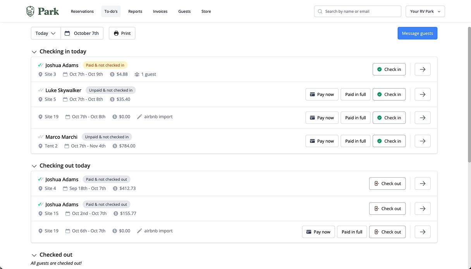Image resolution: width=471 pixels, height=269 pixels.
Task: Collapse the Checking in today section
Action: [x=34, y=52]
